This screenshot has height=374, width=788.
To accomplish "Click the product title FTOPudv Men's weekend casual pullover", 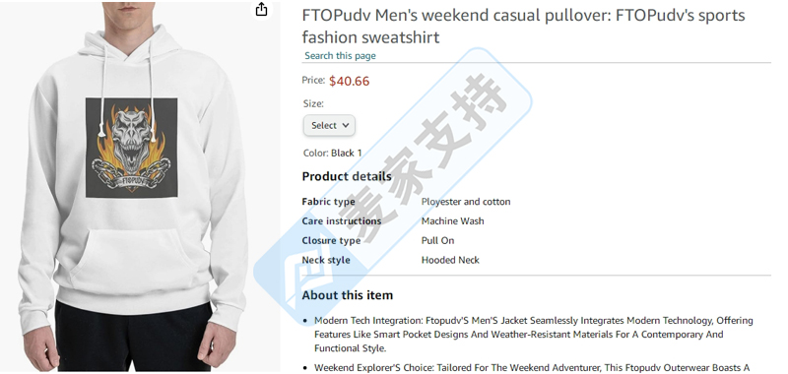I will pos(523,27).
